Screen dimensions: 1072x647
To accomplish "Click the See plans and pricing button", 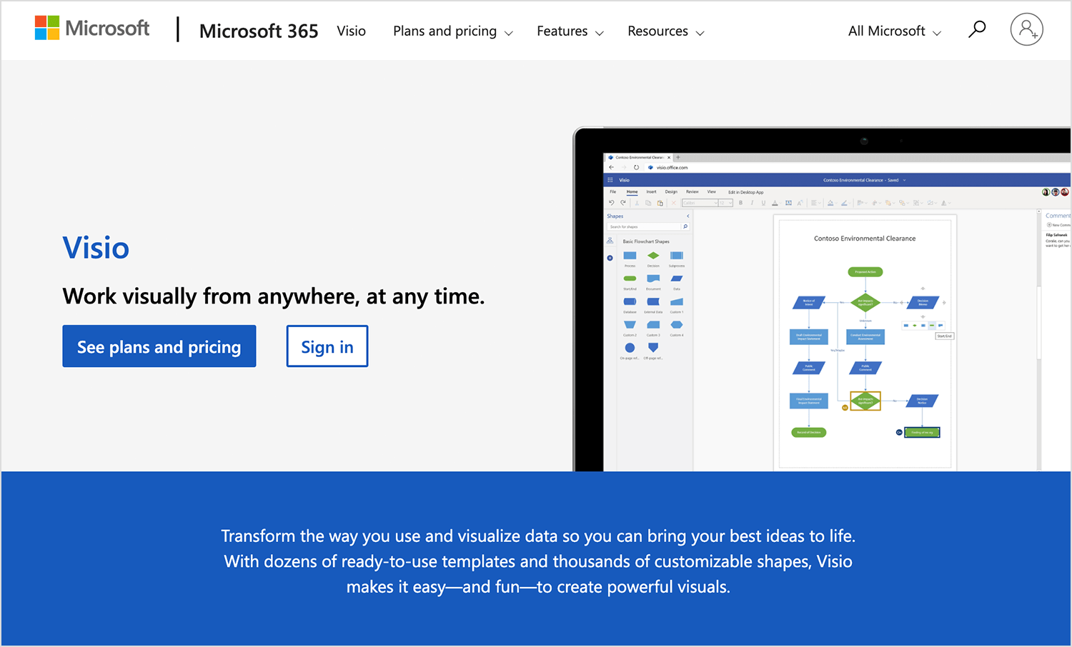I will 159,346.
